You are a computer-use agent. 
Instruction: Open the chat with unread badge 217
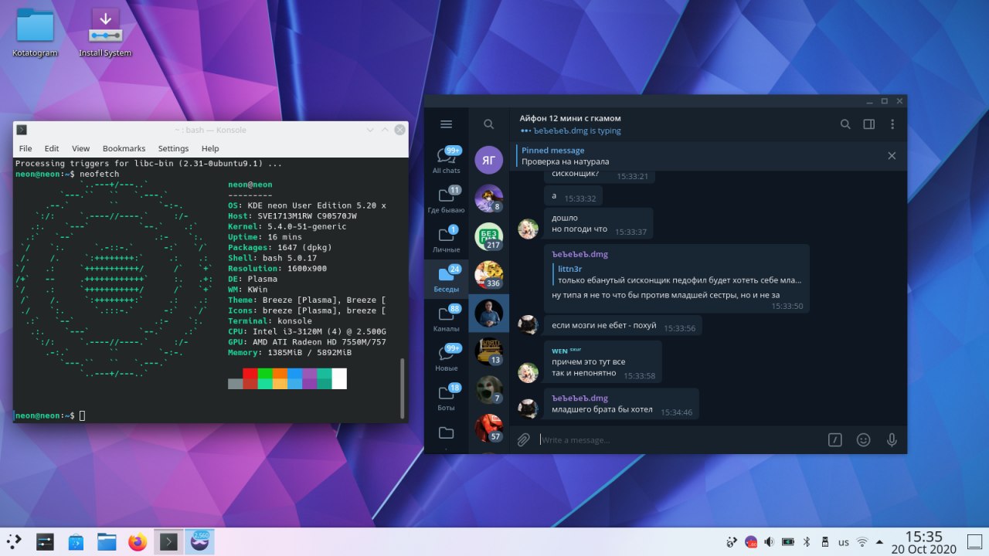pos(488,236)
